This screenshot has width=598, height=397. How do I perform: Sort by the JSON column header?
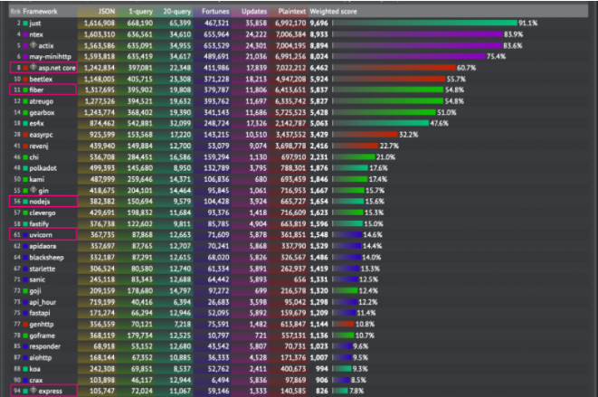point(107,12)
